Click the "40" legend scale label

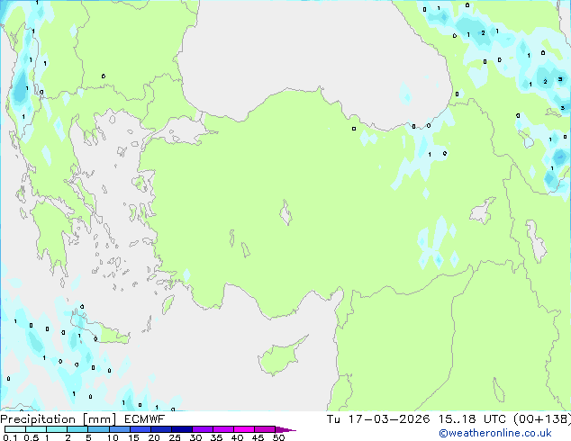(237, 437)
